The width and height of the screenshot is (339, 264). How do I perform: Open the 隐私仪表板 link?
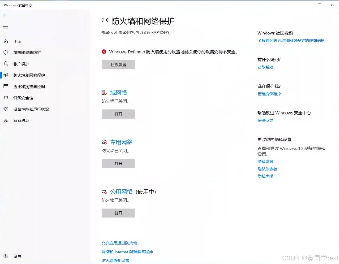(267, 169)
